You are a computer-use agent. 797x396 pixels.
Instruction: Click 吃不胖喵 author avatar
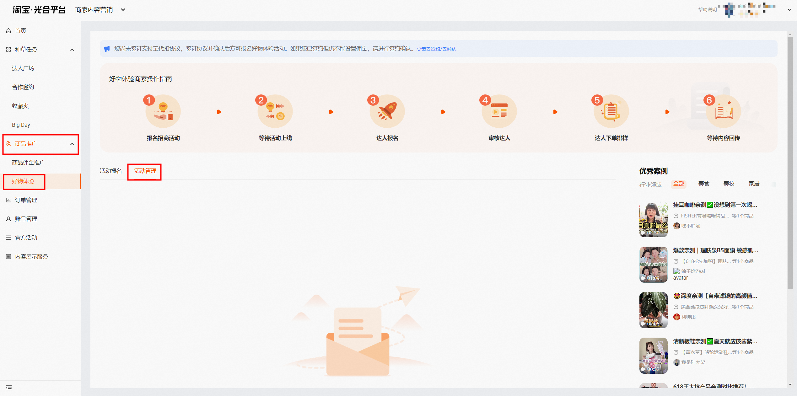676,226
